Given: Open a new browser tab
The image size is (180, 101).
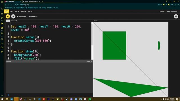Looking at the screenshot, I should point(42,1).
